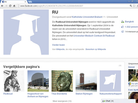Click the browser forward arrow
The height and width of the screenshot is (103, 138).
pyautogui.click(x=6, y=6)
